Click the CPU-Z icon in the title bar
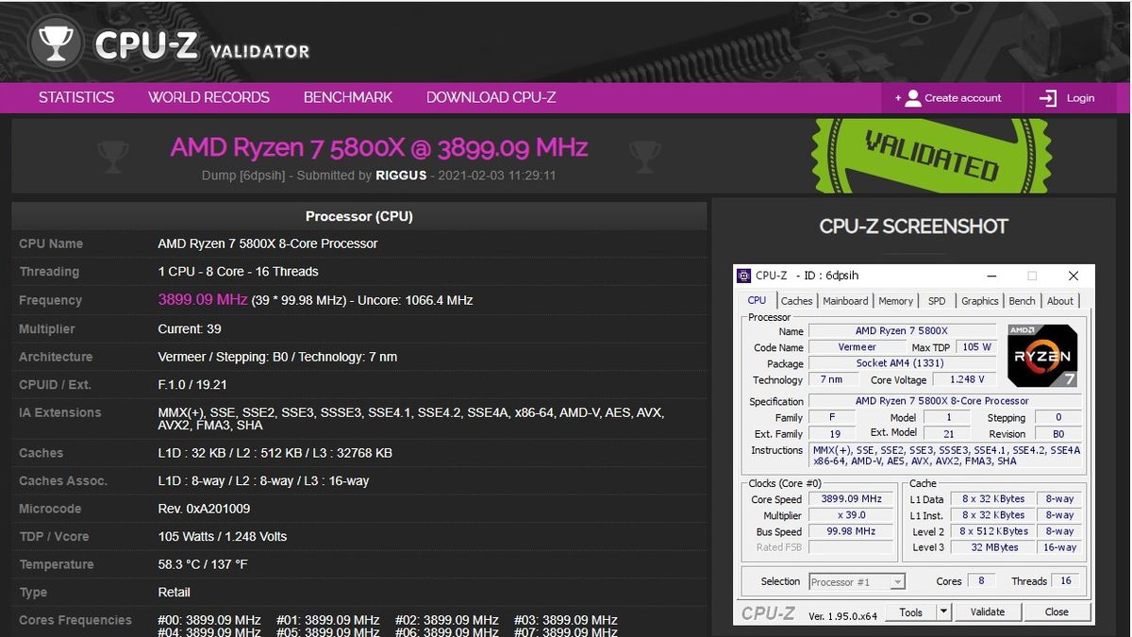This screenshot has height=637, width=1132. coord(741,276)
